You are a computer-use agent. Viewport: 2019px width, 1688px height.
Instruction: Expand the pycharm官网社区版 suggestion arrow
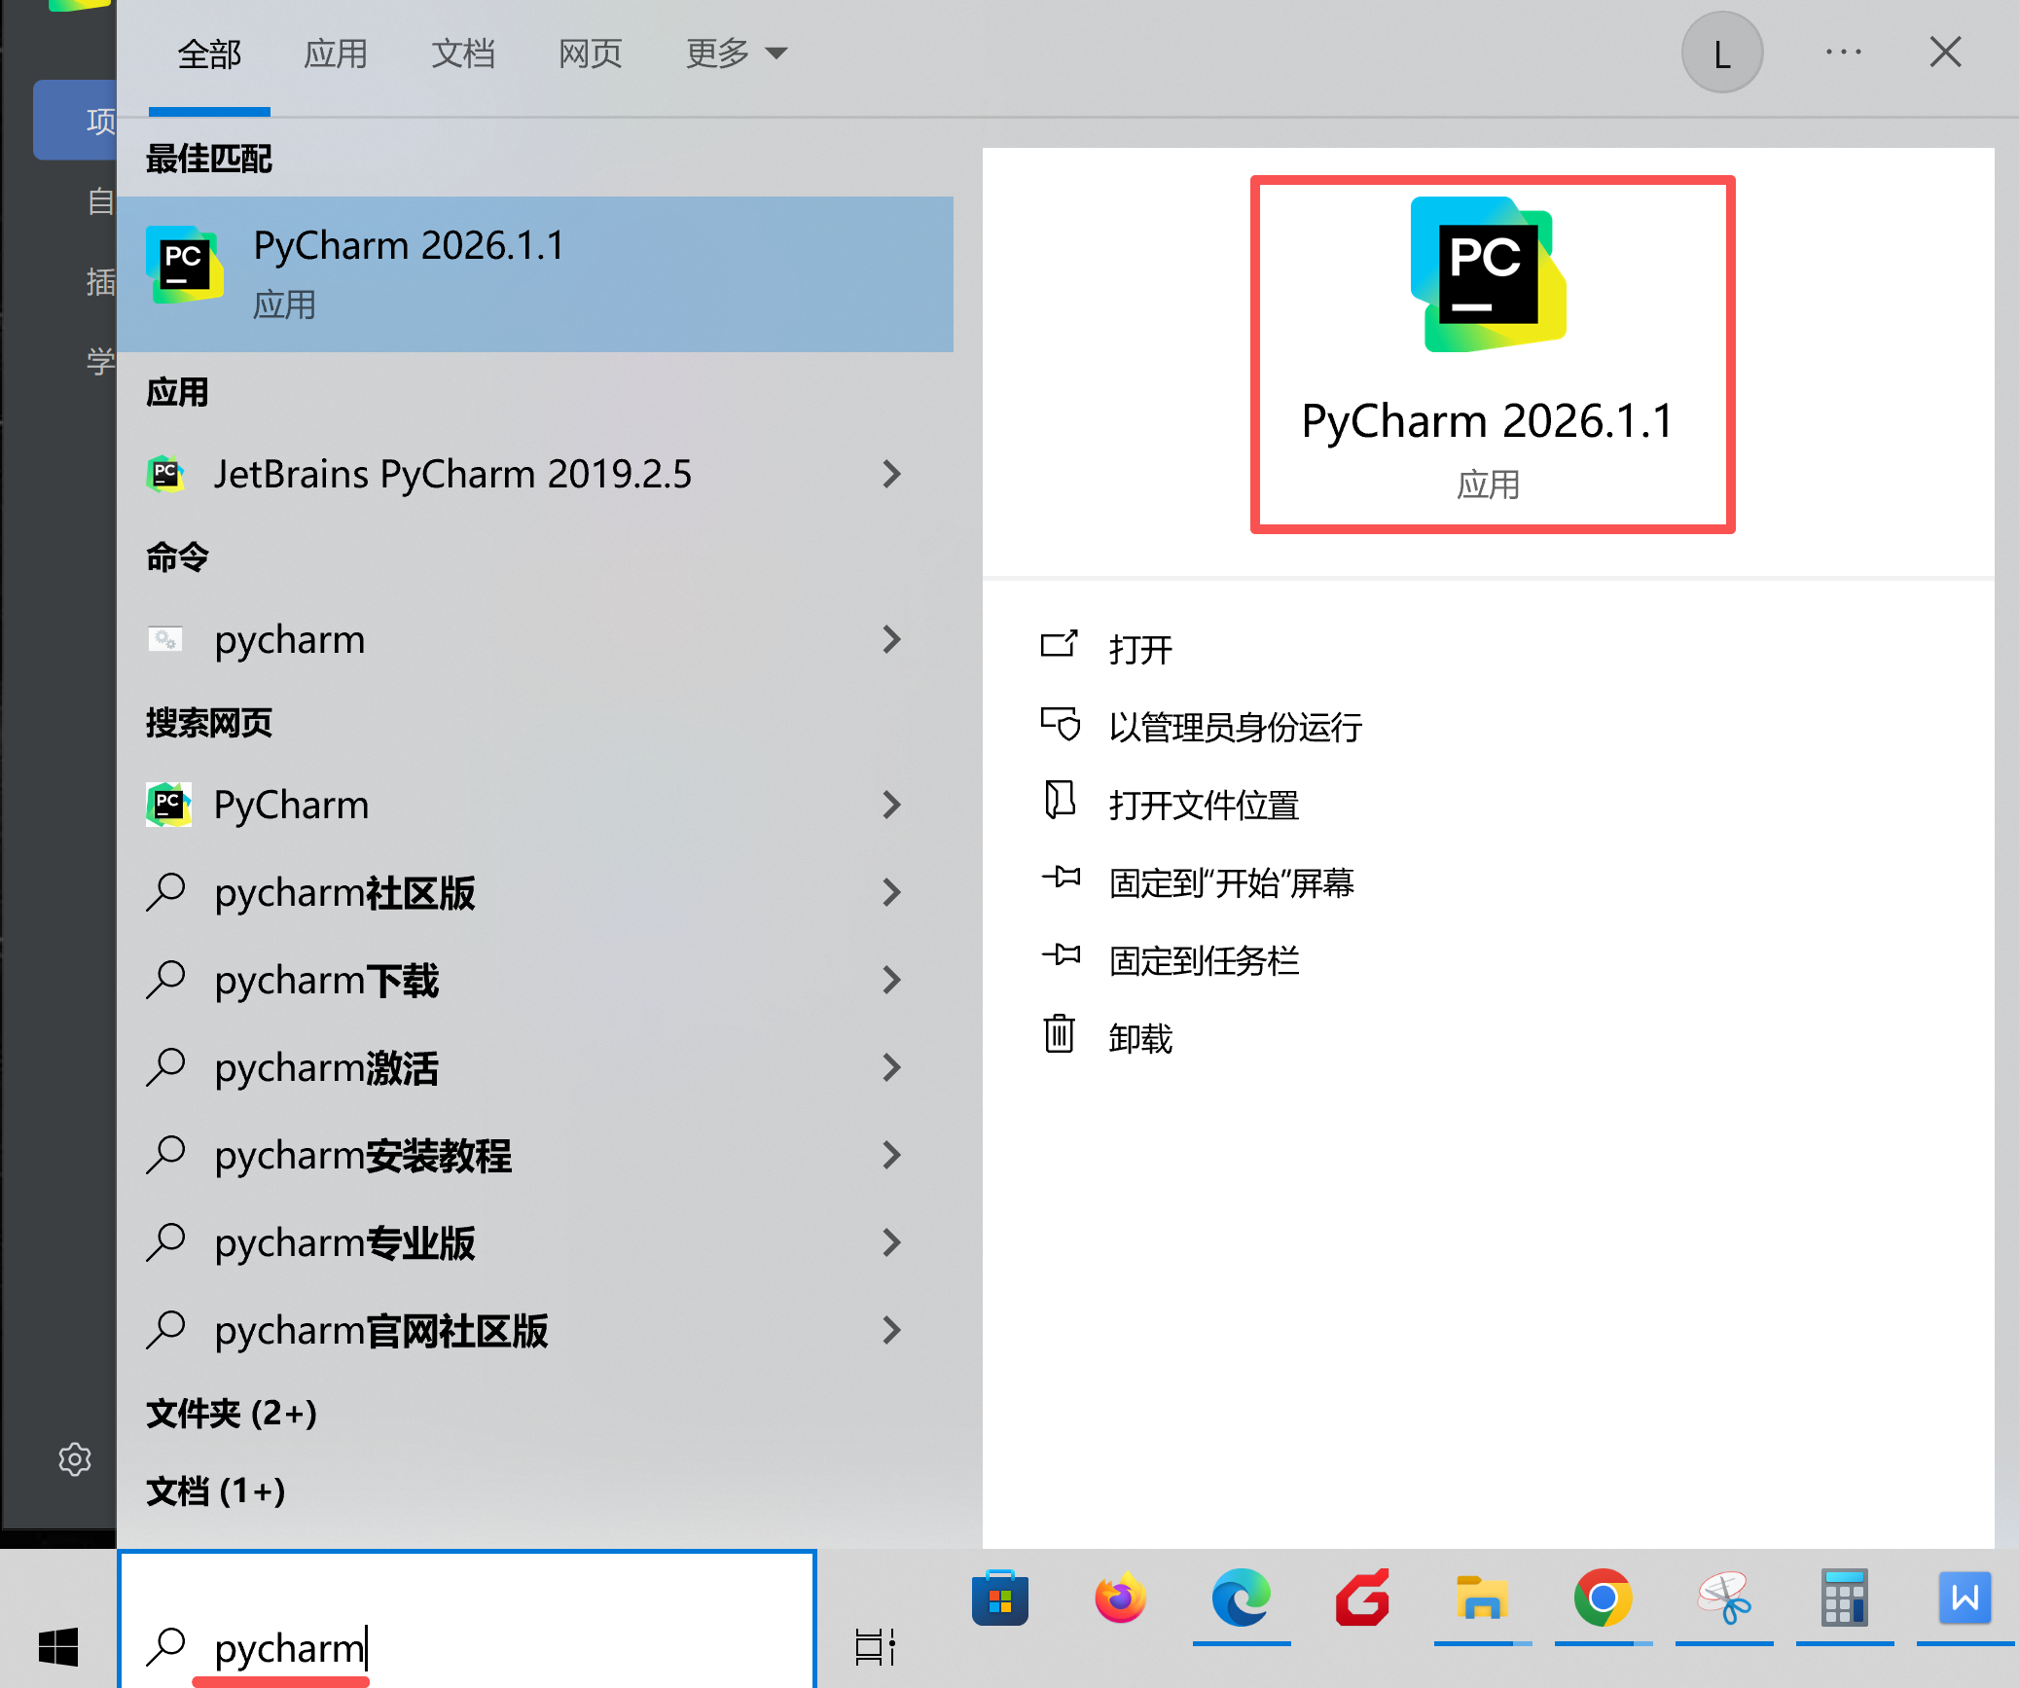coord(891,1330)
